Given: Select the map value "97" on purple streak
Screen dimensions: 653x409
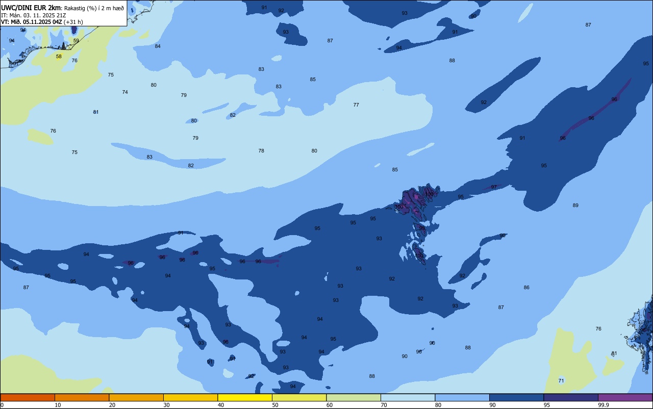Looking at the screenshot, I should coord(494,187).
